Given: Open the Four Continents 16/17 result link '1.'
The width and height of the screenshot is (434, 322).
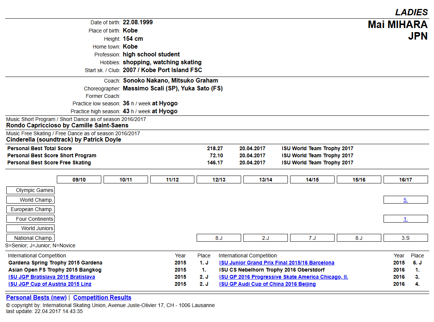Looking at the screenshot, I should point(406,219).
